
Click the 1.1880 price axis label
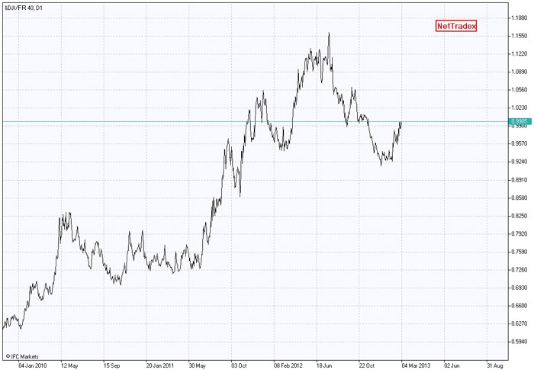(x=521, y=18)
